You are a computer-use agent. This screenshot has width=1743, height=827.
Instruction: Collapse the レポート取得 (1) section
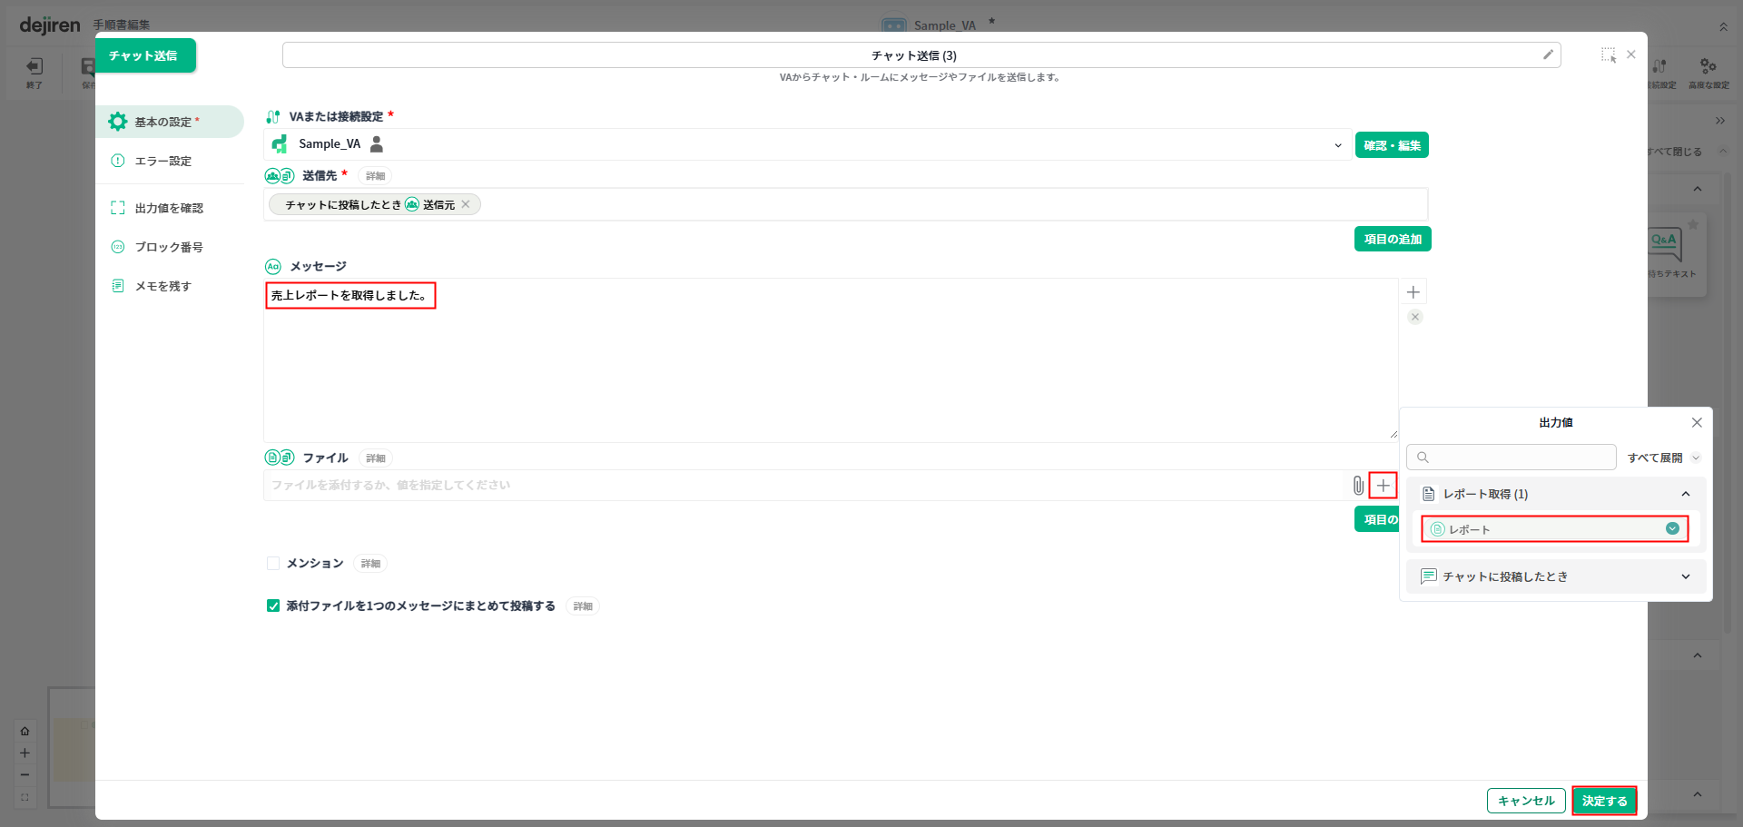[1685, 494]
